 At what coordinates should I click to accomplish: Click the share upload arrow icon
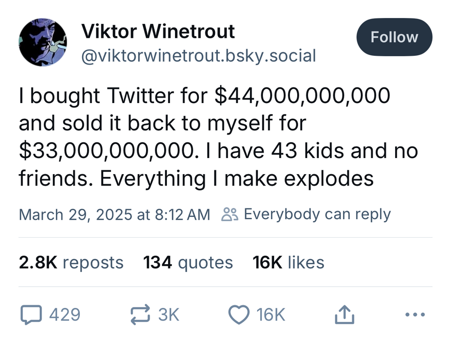(x=345, y=315)
